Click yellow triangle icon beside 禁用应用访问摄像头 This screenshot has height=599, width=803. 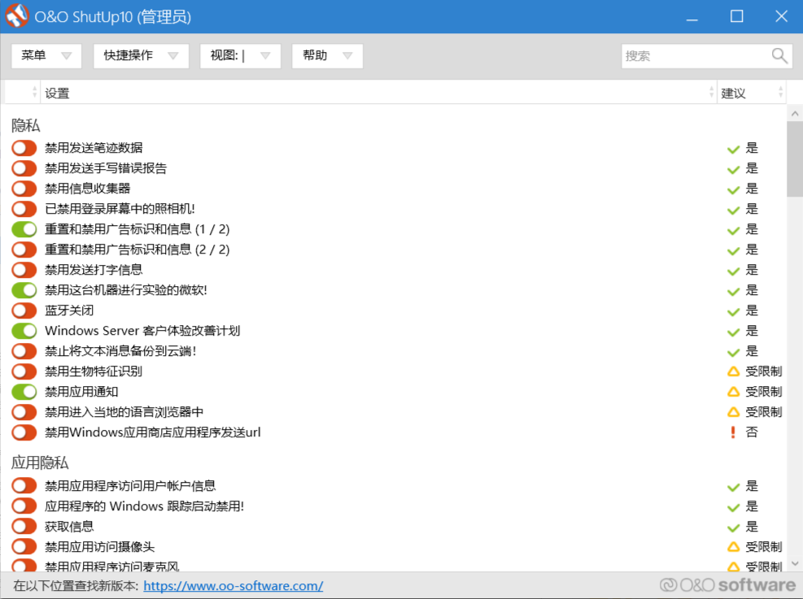pos(733,547)
